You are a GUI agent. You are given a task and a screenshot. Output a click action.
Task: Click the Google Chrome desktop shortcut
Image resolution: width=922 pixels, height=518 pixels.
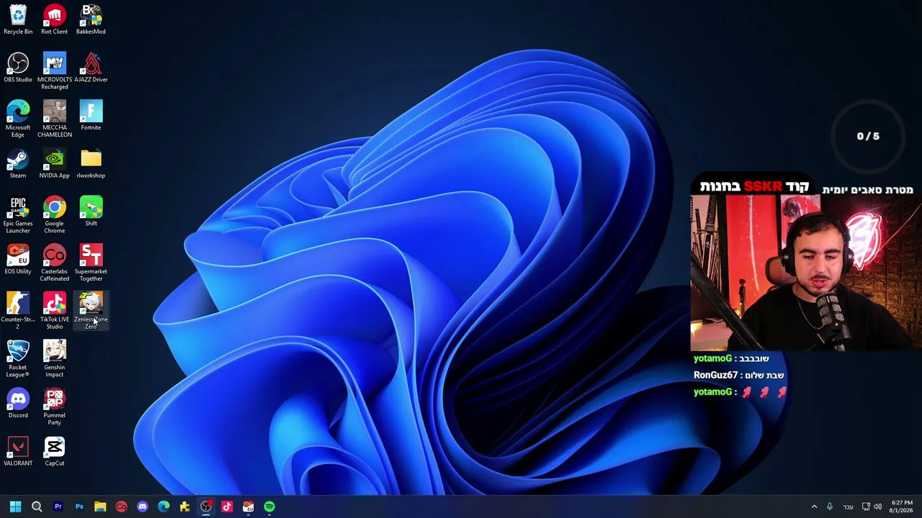[54, 215]
